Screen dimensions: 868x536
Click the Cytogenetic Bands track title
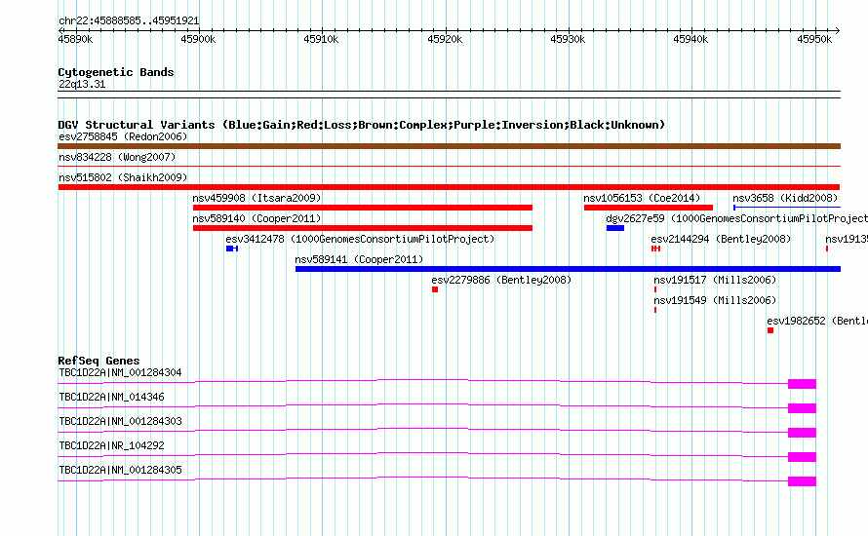pos(116,72)
